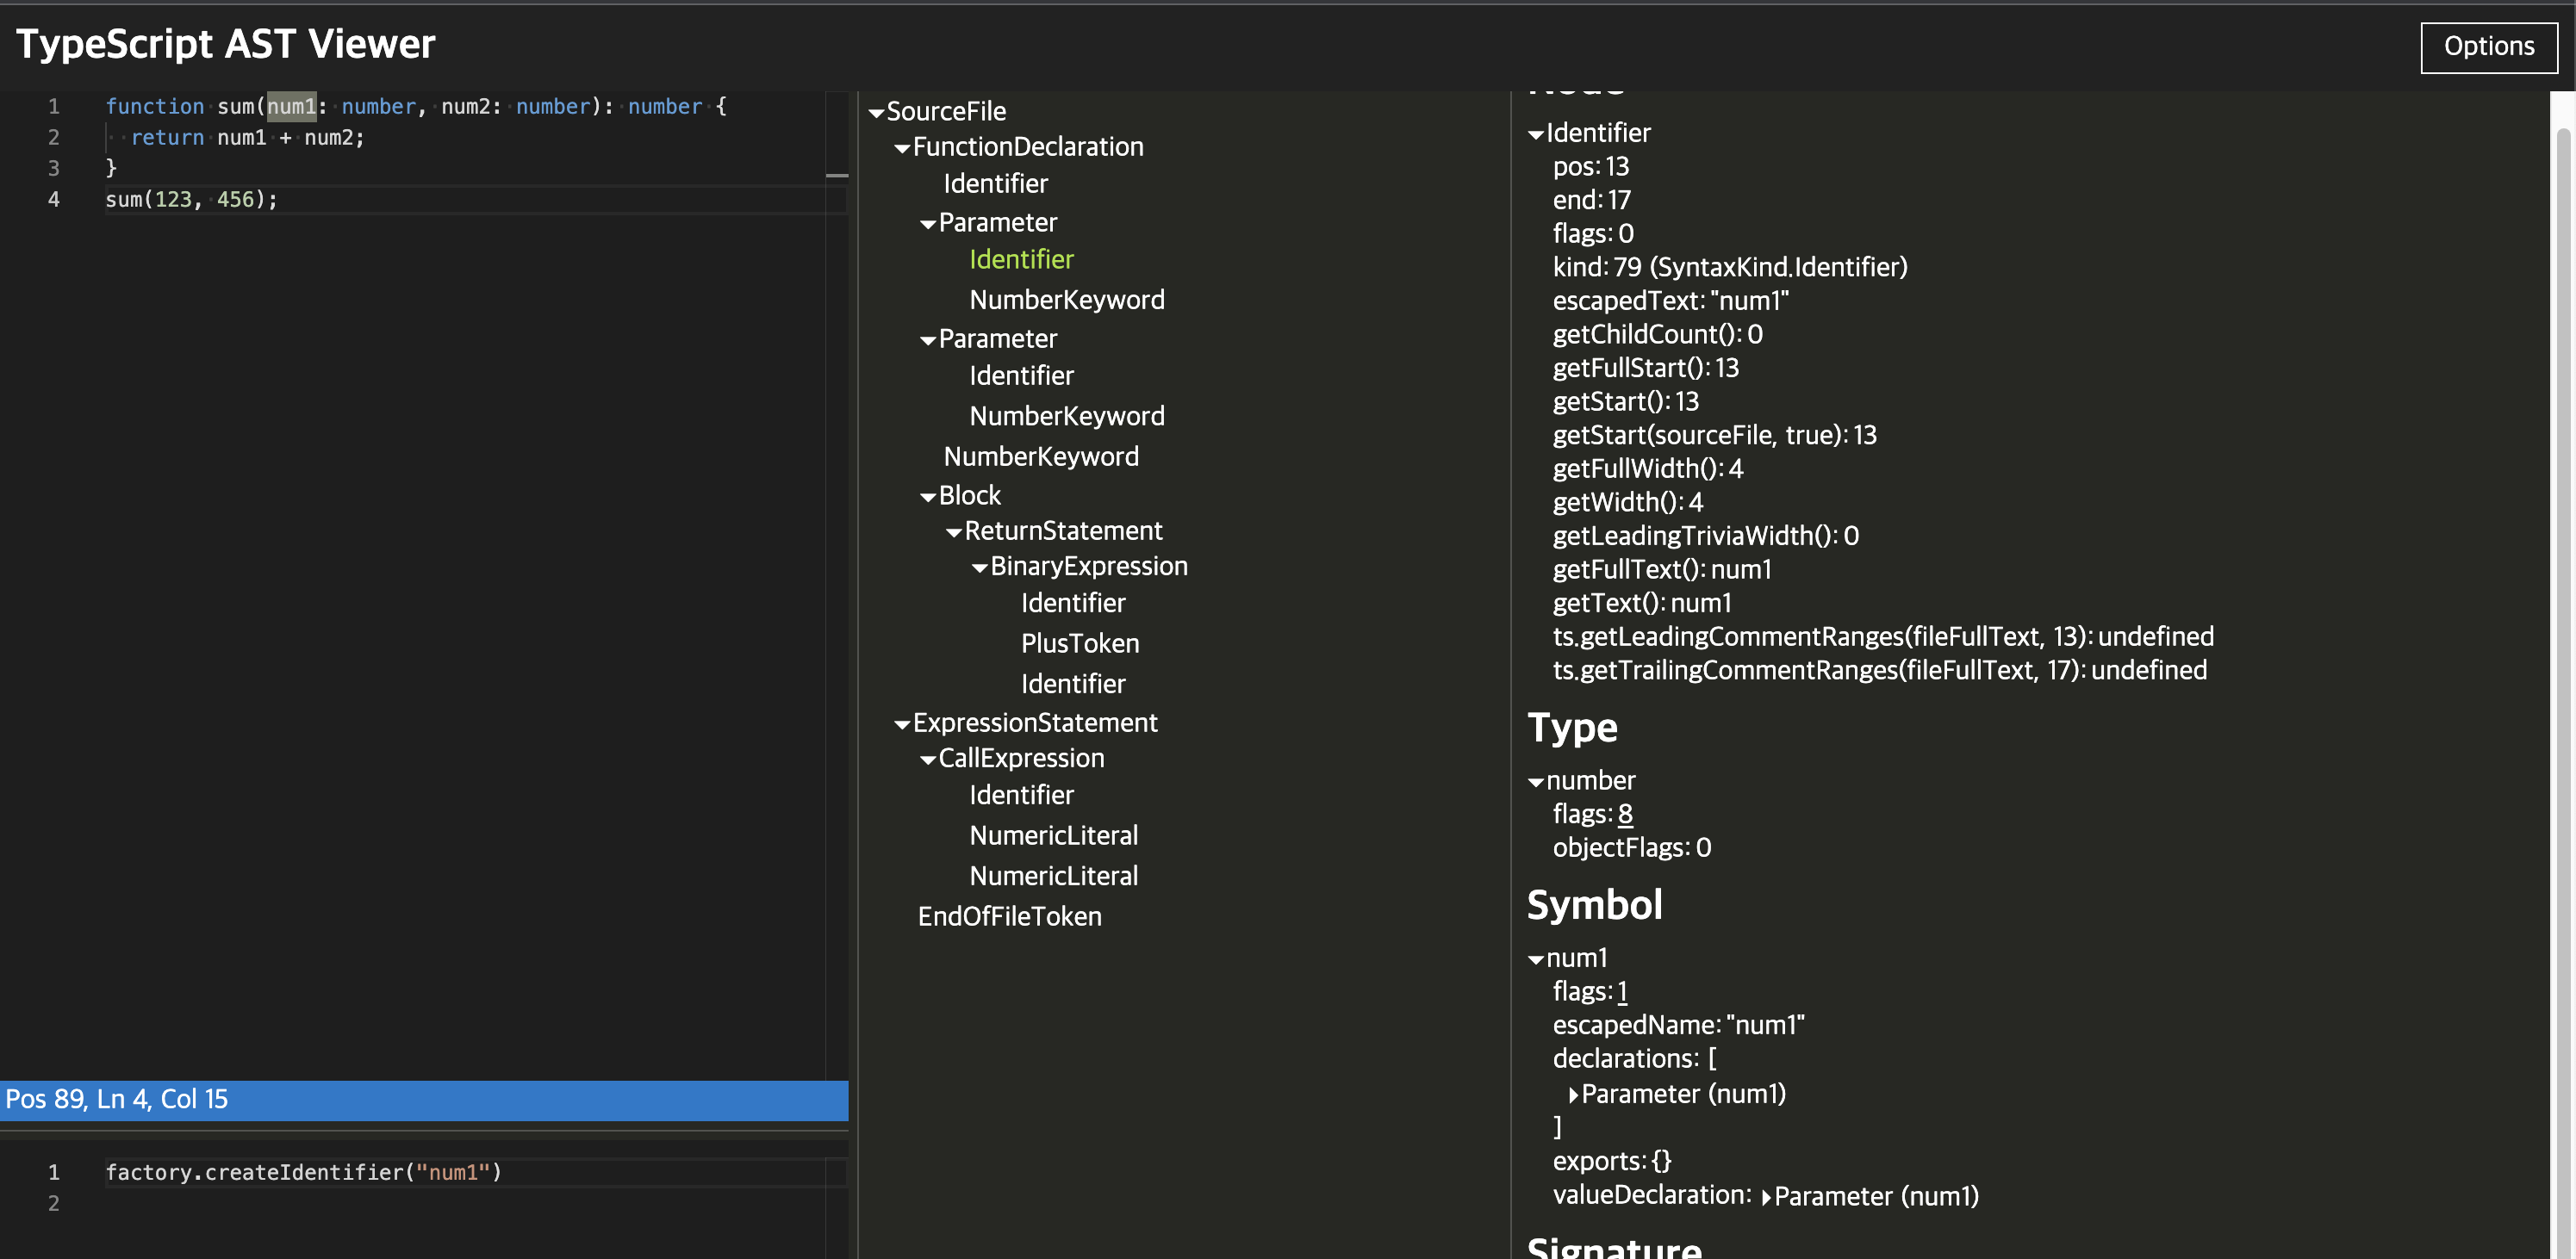Screen dimensions: 2576x1259
Task: Collapse the number type expander
Action: pos(1536,783)
